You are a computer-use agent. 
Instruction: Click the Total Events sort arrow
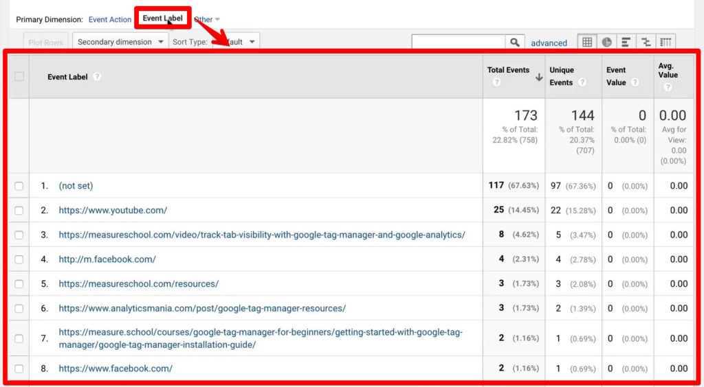(x=539, y=77)
